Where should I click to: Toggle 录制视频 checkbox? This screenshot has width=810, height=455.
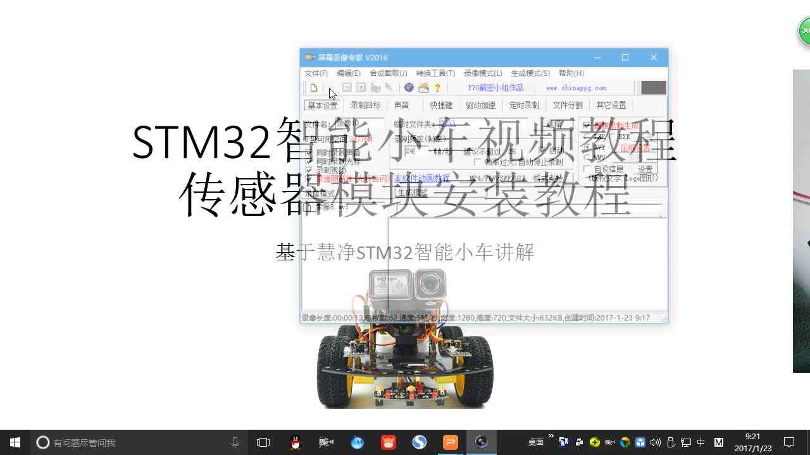pos(309,170)
